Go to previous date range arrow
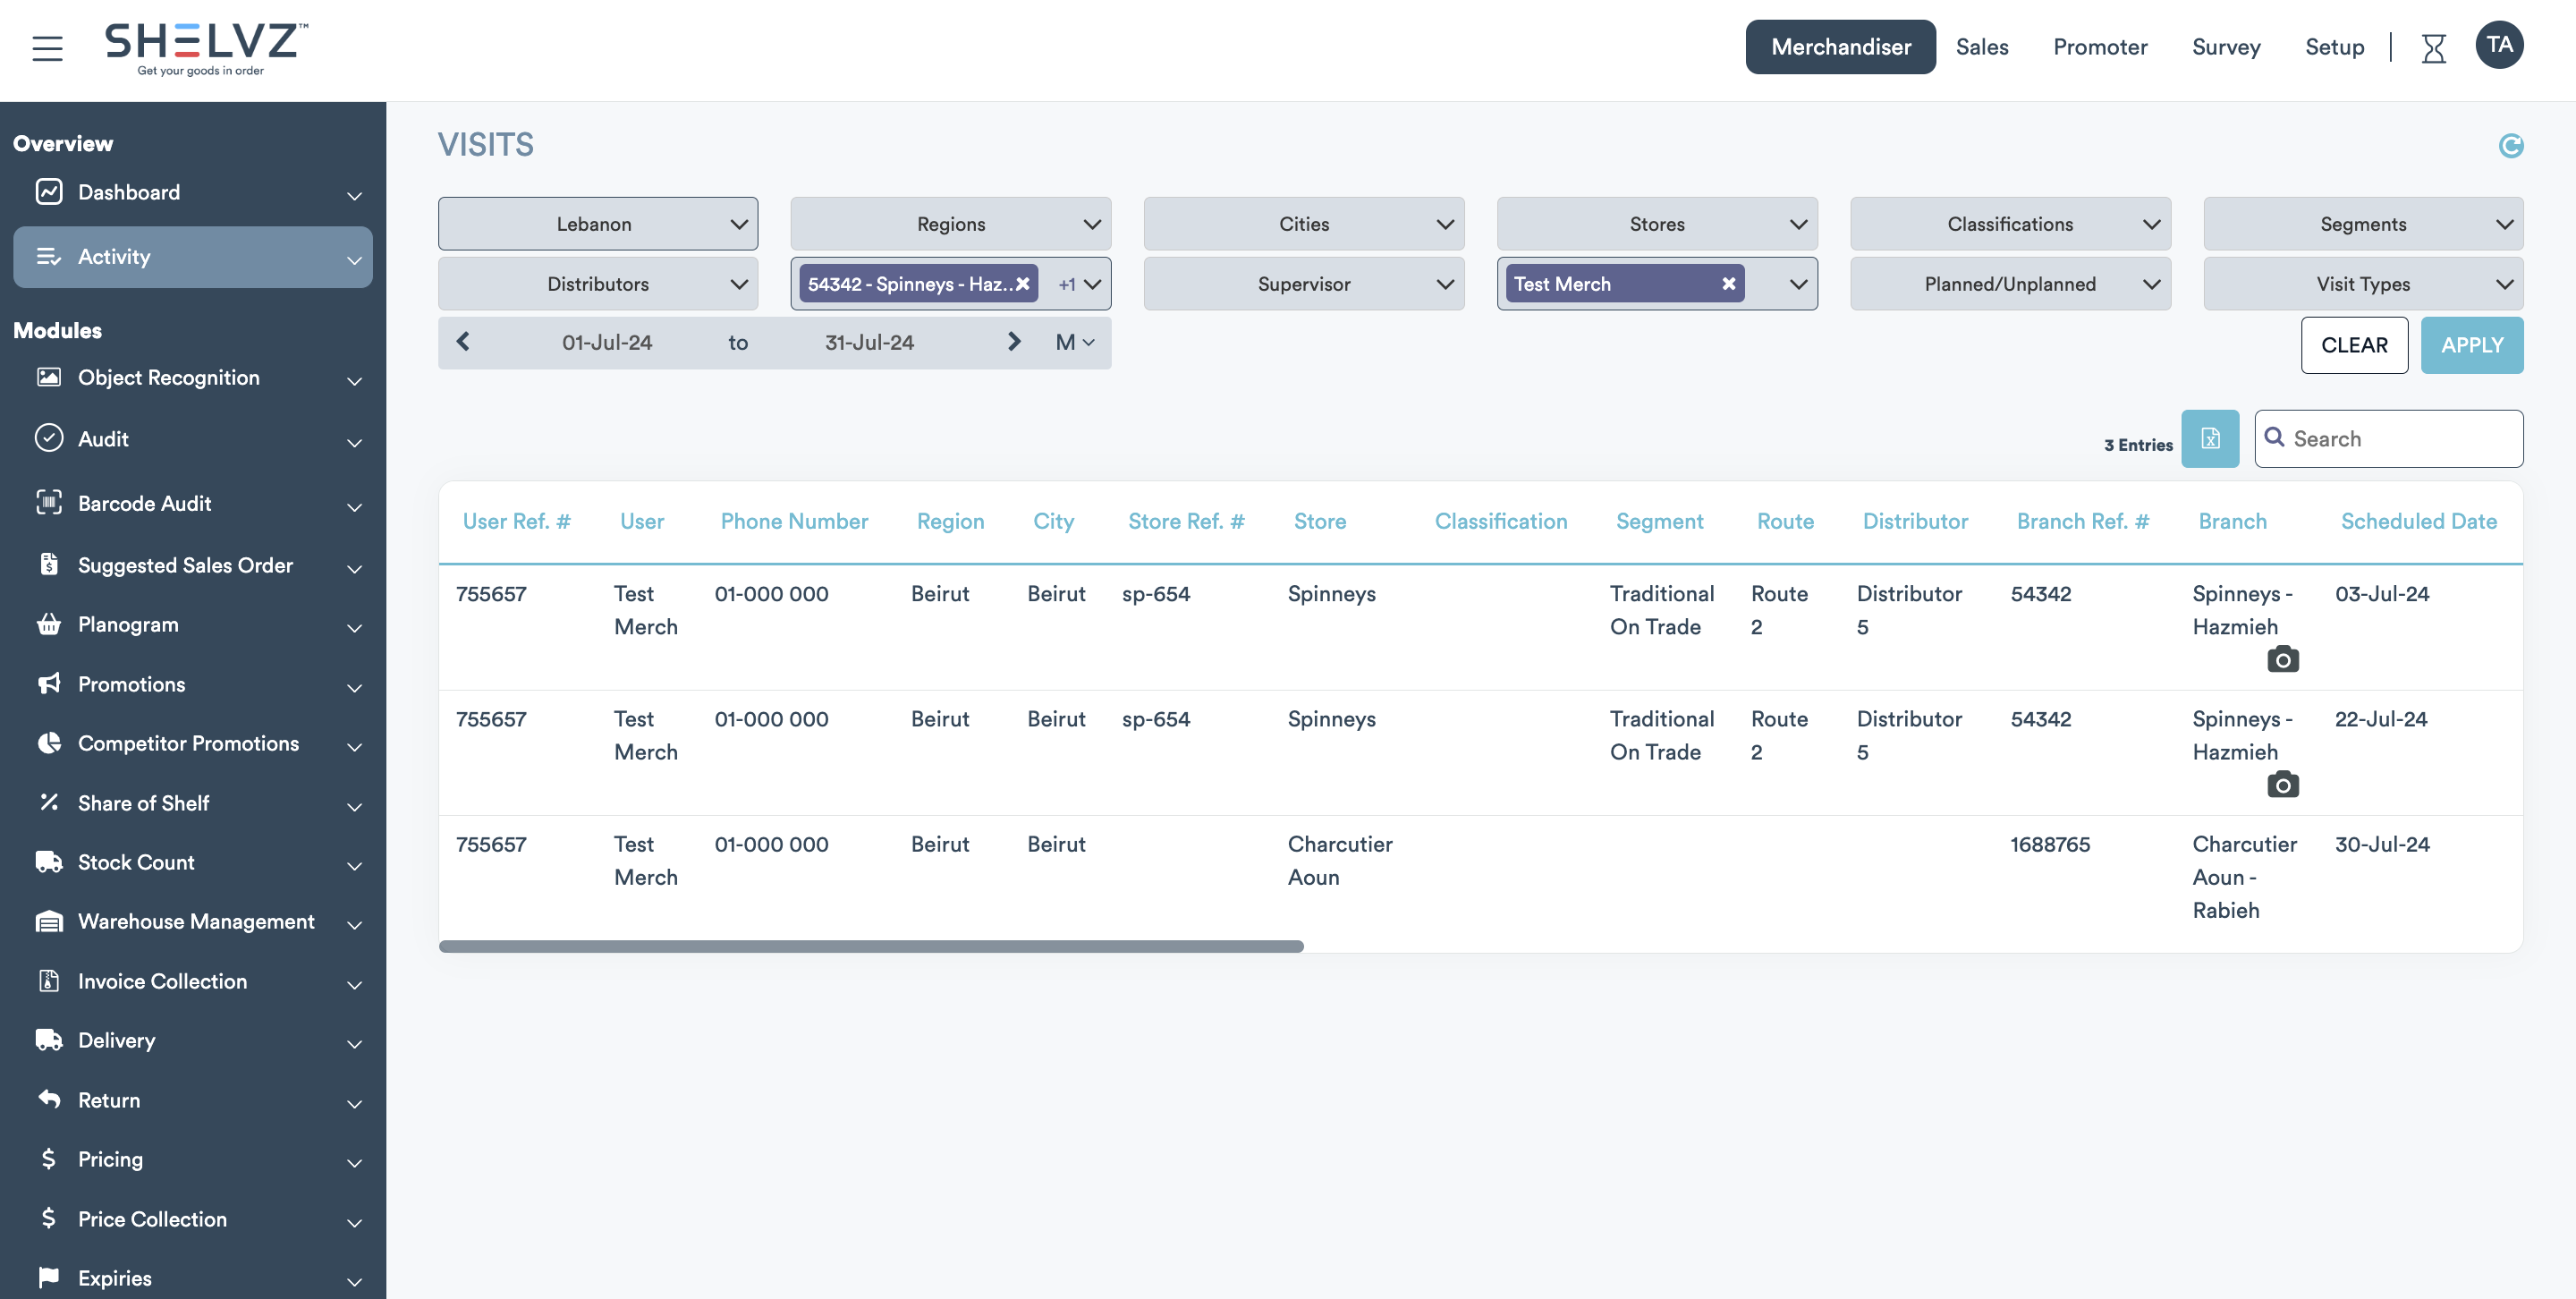The height and width of the screenshot is (1299, 2576). [x=463, y=342]
